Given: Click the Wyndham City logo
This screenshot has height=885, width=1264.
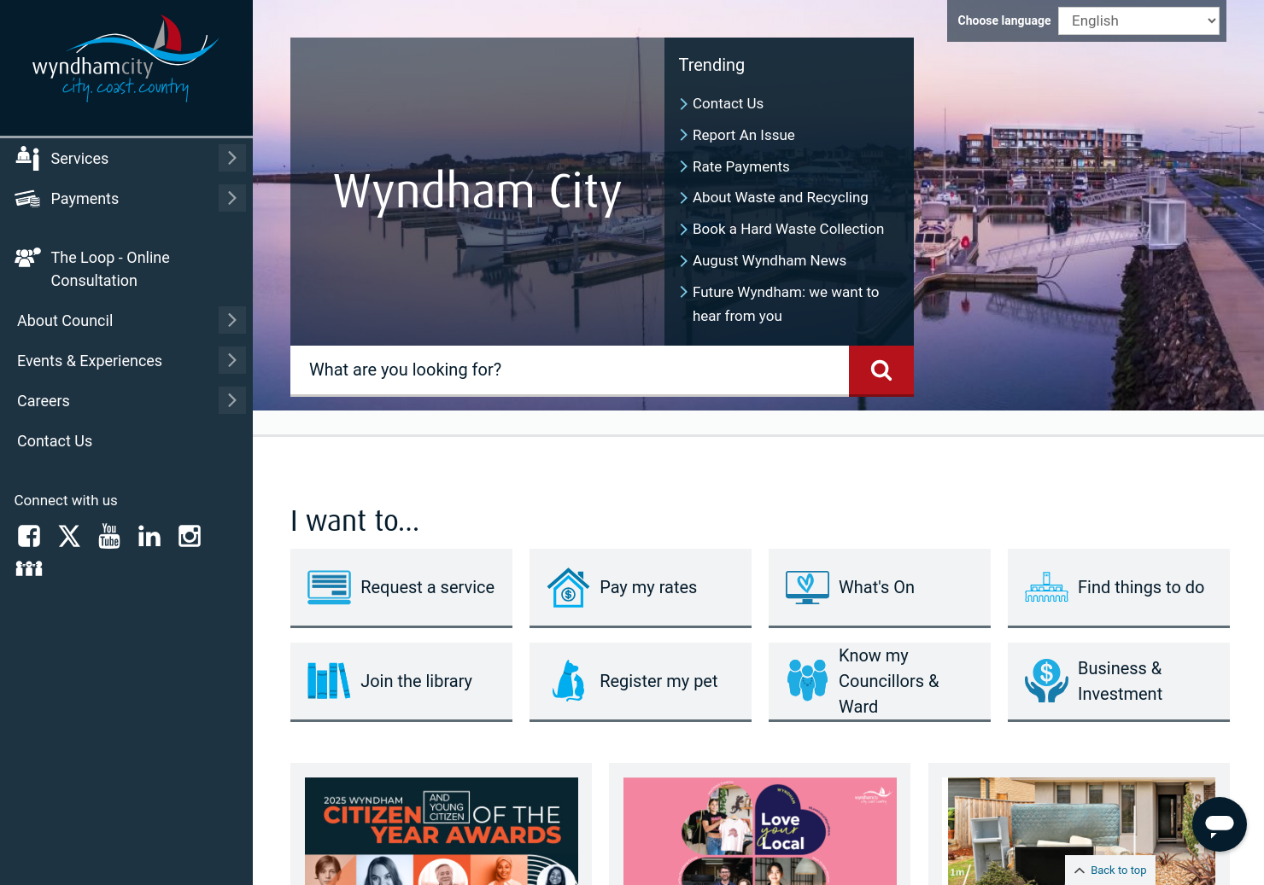Looking at the screenshot, I should pos(125,60).
